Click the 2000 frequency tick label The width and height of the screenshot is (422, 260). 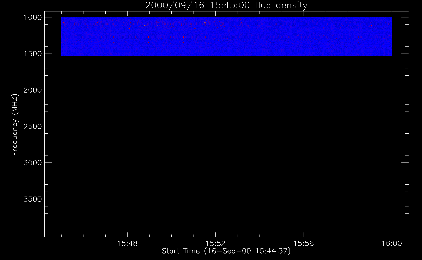tap(33, 90)
